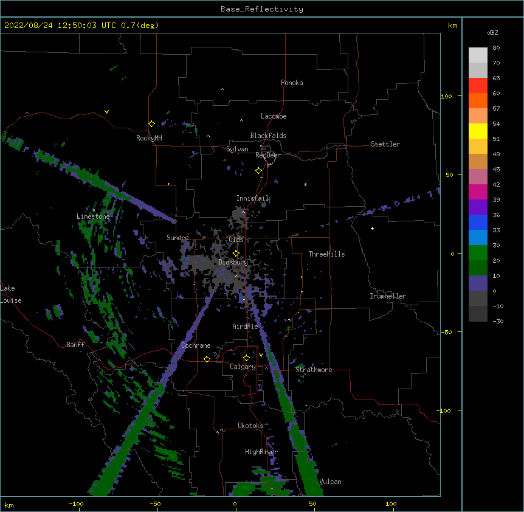The image size is (524, 512).
Task: Click the Lake Louise label
Action: point(11,294)
